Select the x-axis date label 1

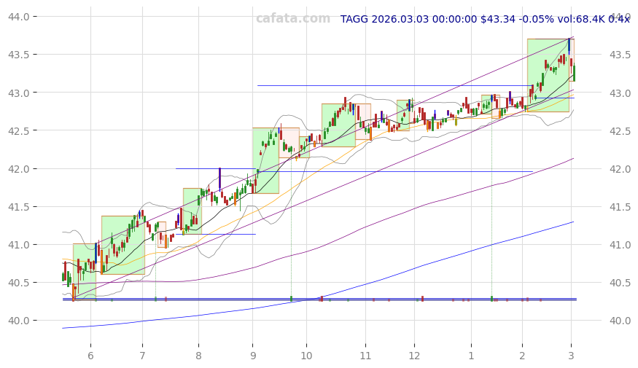[471, 356]
